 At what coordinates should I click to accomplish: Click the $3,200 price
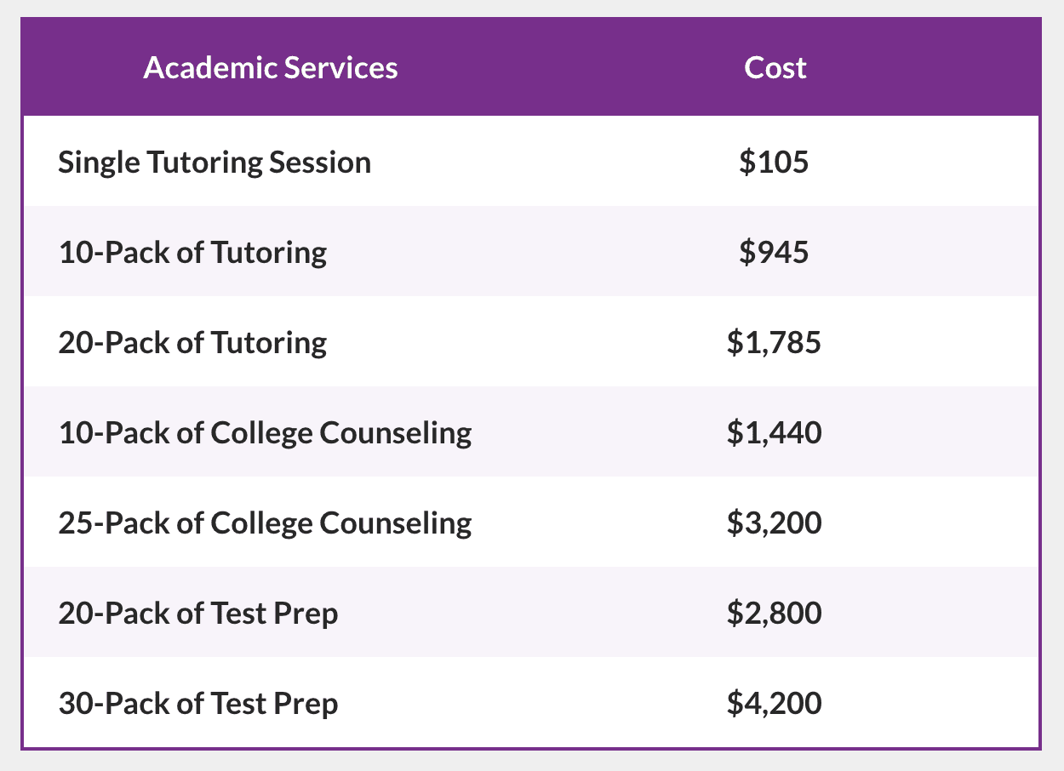click(x=774, y=523)
